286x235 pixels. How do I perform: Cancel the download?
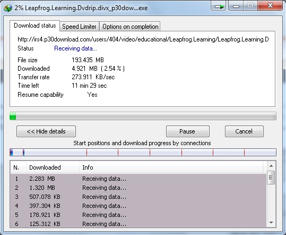pyautogui.click(x=244, y=131)
